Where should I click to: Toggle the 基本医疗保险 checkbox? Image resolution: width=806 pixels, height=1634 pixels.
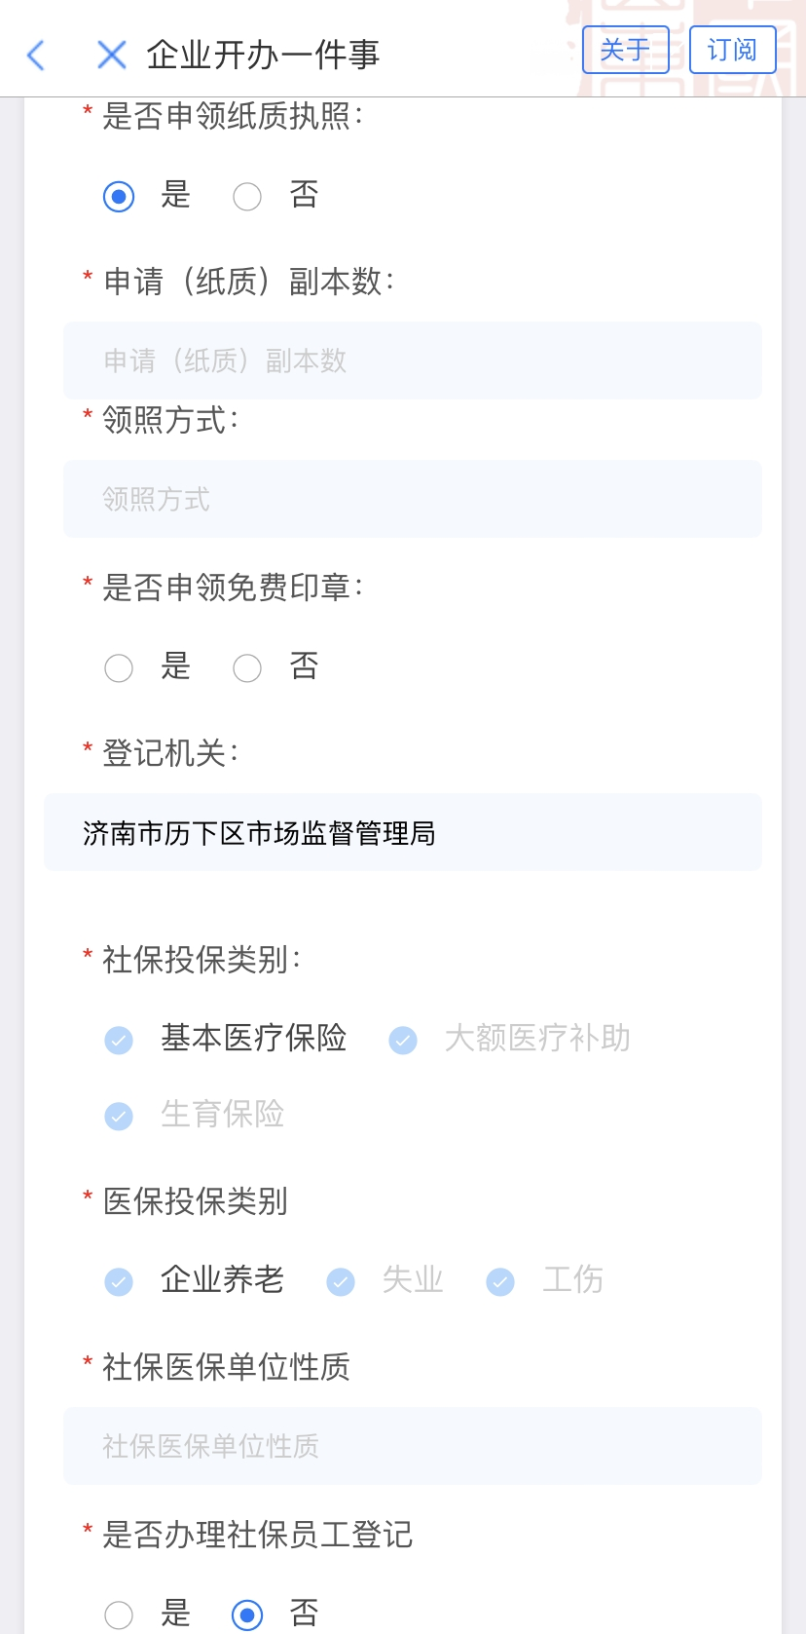[x=119, y=1040]
